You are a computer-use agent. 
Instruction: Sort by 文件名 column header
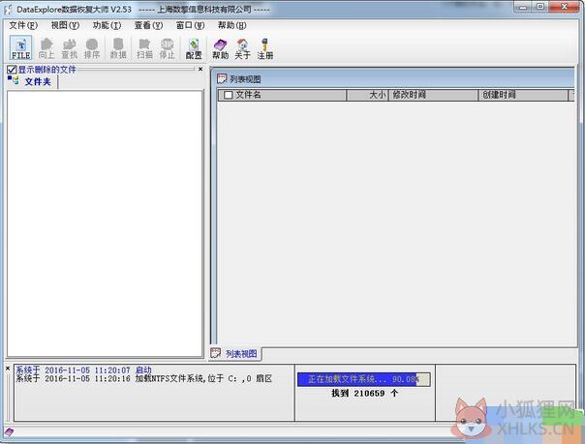point(283,95)
